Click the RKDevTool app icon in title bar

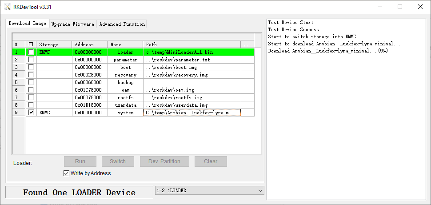click(6, 7)
